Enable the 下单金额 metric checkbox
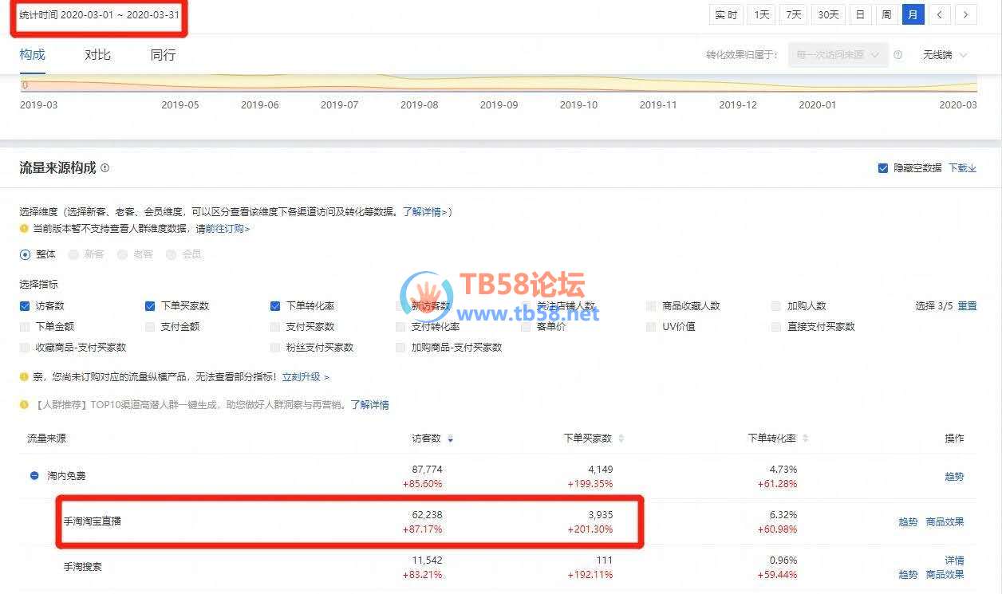This screenshot has height=594, width=1002. pyautogui.click(x=25, y=326)
